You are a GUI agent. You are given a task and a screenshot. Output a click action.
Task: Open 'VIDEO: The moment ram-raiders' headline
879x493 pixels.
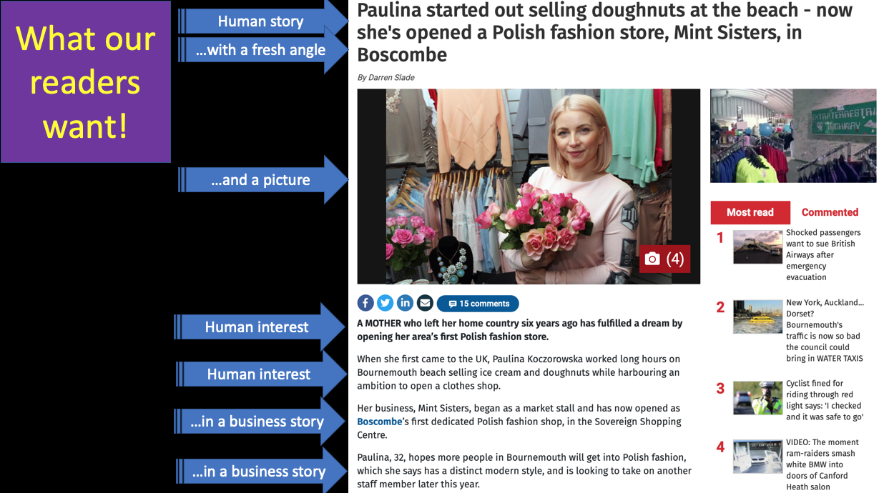[x=822, y=464]
